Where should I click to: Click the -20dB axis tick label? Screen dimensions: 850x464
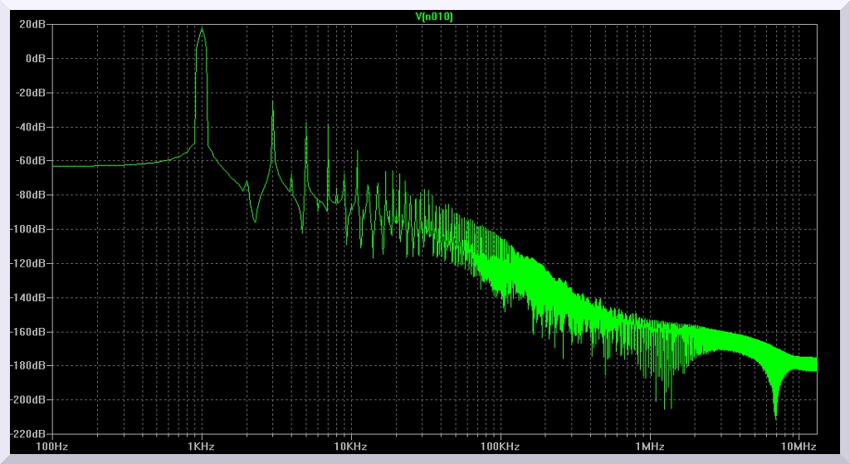tap(32, 93)
